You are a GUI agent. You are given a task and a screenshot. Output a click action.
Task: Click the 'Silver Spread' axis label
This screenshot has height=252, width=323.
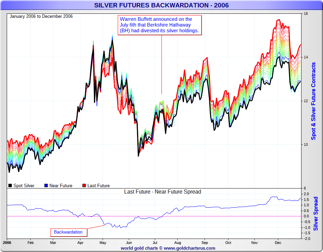click(316, 214)
